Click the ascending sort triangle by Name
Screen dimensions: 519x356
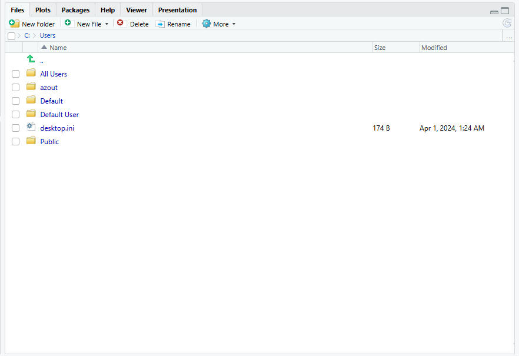pos(44,47)
